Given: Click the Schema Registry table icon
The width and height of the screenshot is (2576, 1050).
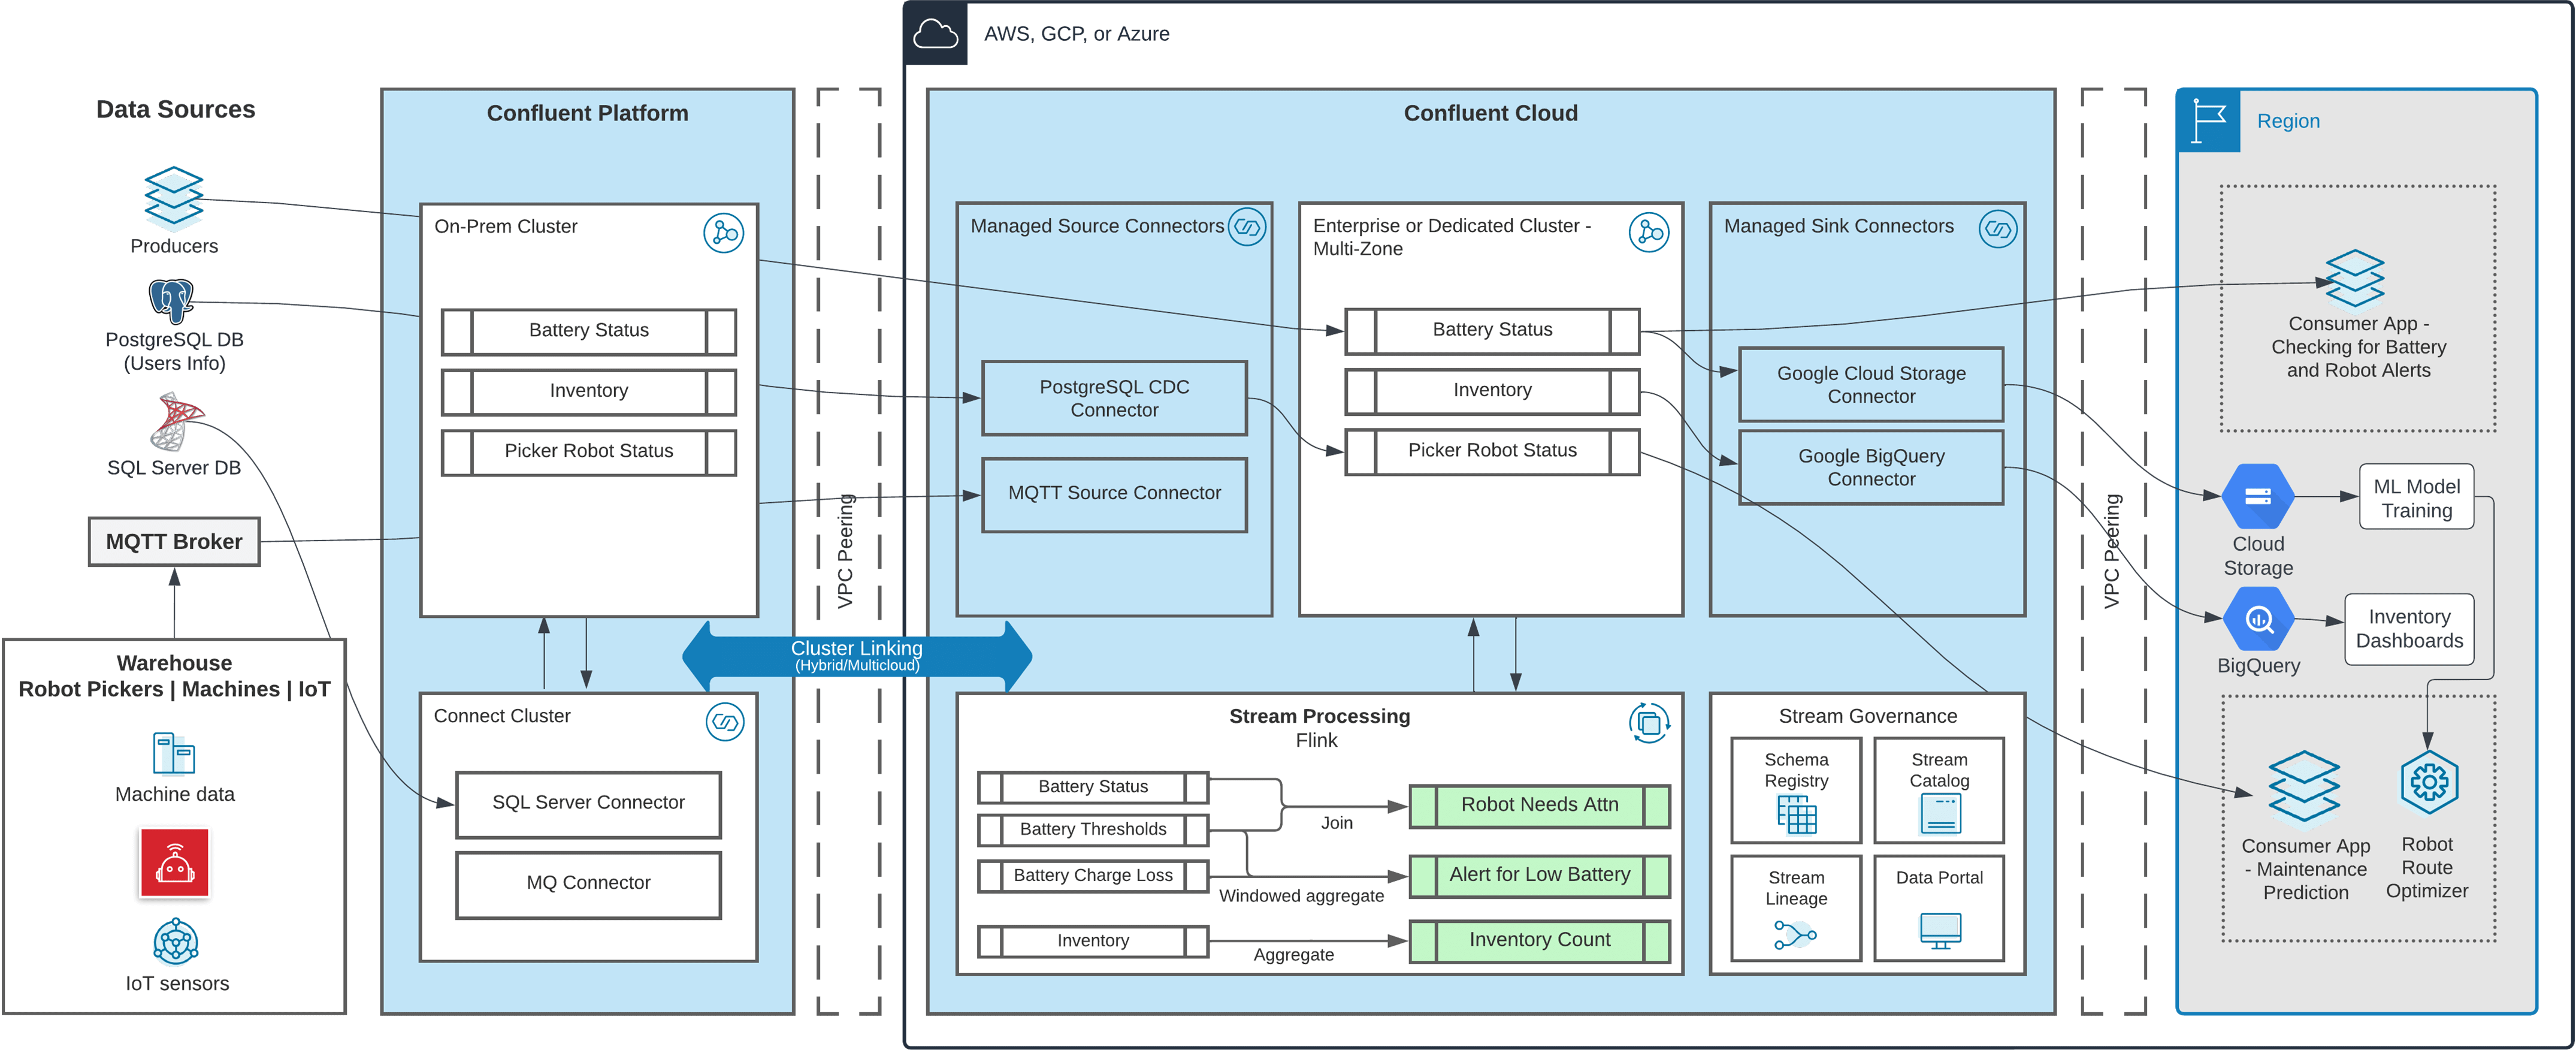Looking at the screenshot, I should click(1796, 815).
